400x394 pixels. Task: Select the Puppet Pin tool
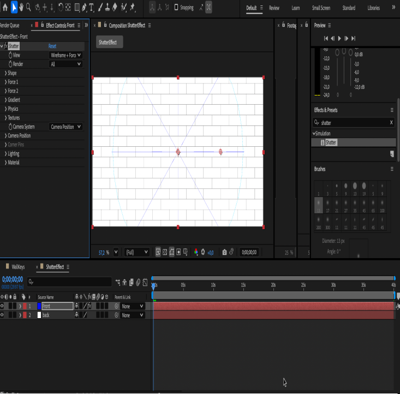(133, 8)
